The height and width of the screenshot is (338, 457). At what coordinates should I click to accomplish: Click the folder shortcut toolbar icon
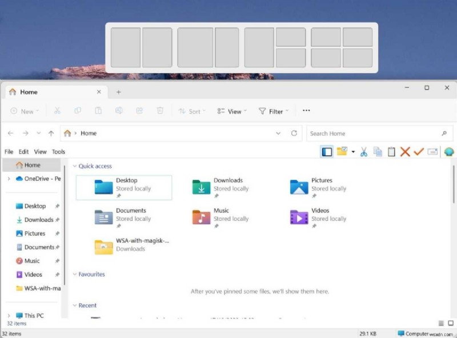(x=343, y=152)
